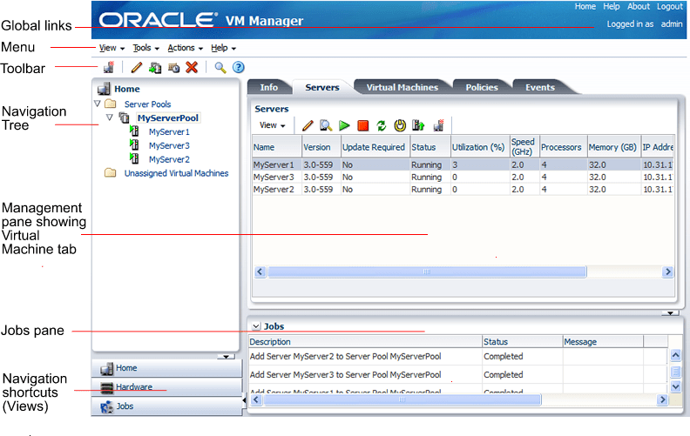
Task: Click the Server Pools folder icon
Action: [x=111, y=104]
